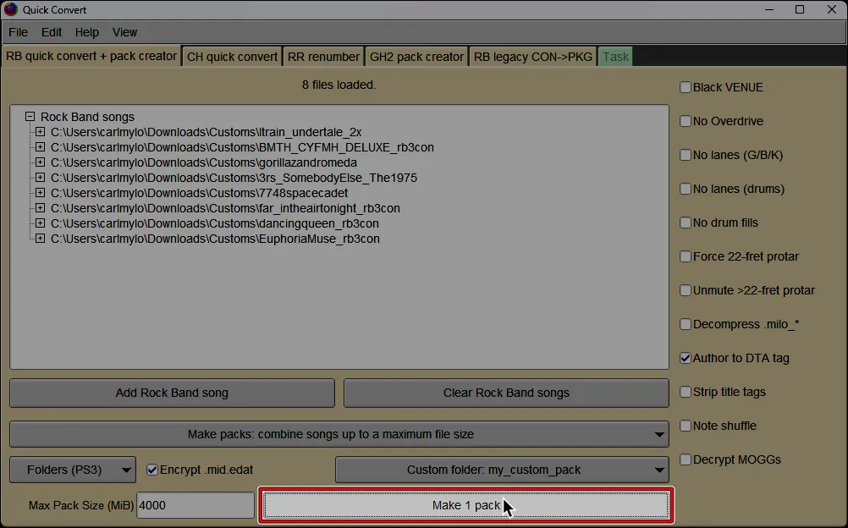Open the green Task tab
This screenshot has height=528, width=848.
tap(615, 57)
